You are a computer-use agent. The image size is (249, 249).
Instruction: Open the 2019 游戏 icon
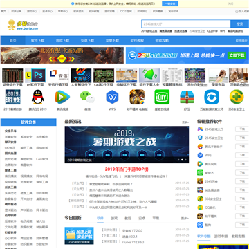[12, 97]
